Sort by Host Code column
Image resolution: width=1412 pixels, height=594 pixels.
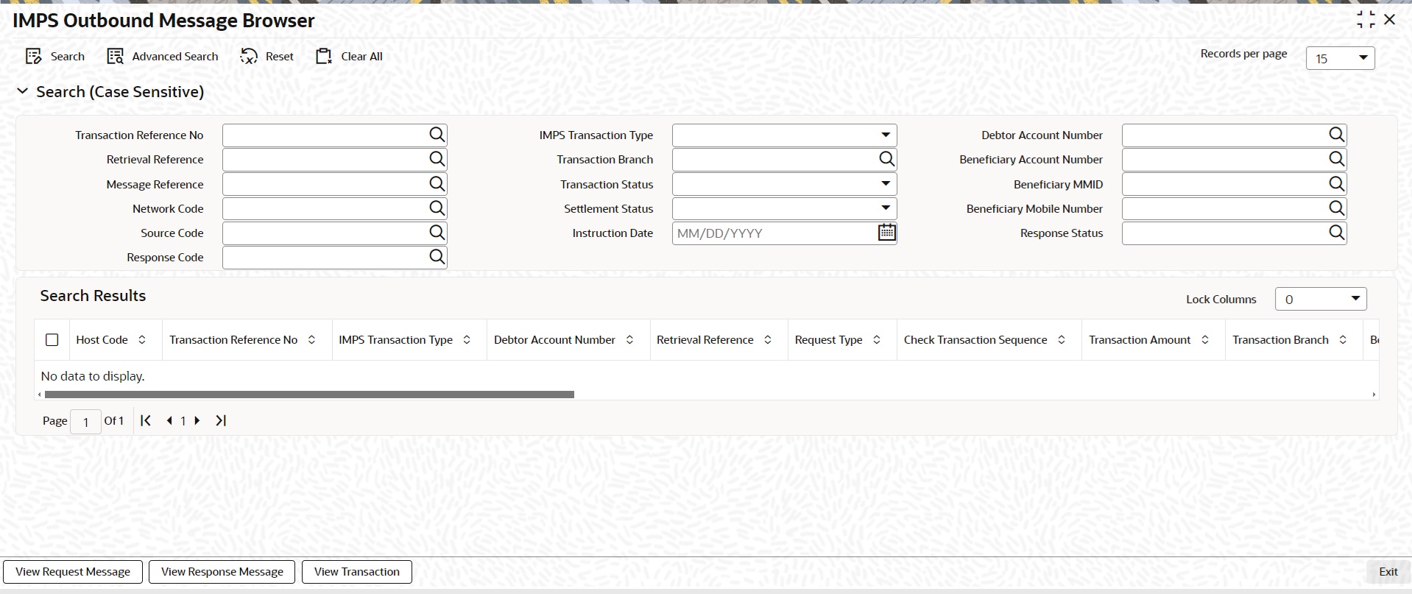click(142, 340)
